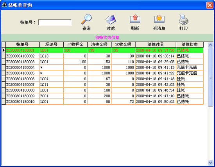Click into the 帐单号 input field
215x167 pixels.
[55, 23]
